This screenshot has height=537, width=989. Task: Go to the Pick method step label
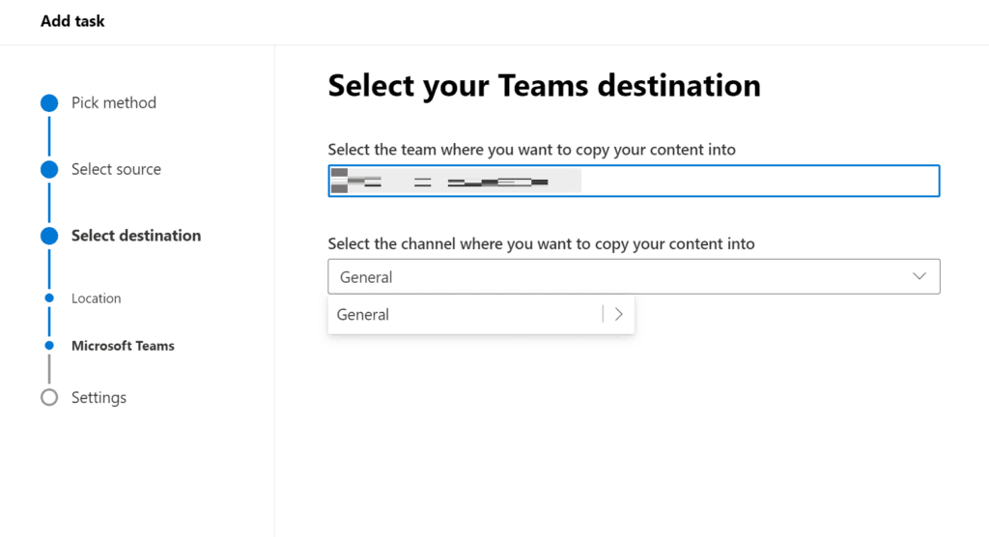point(113,103)
